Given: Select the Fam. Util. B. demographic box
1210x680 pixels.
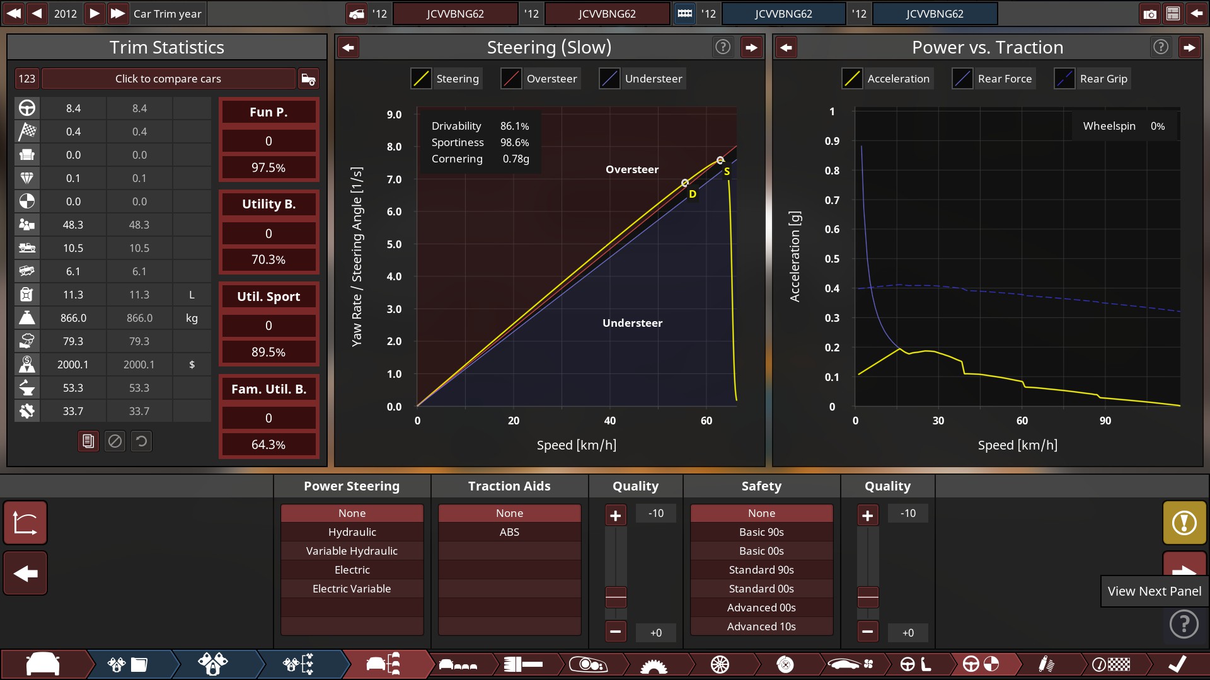Looking at the screenshot, I should coord(268,417).
